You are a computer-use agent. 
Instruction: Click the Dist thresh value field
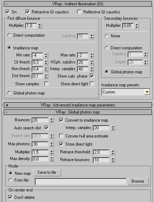(37, 76)
